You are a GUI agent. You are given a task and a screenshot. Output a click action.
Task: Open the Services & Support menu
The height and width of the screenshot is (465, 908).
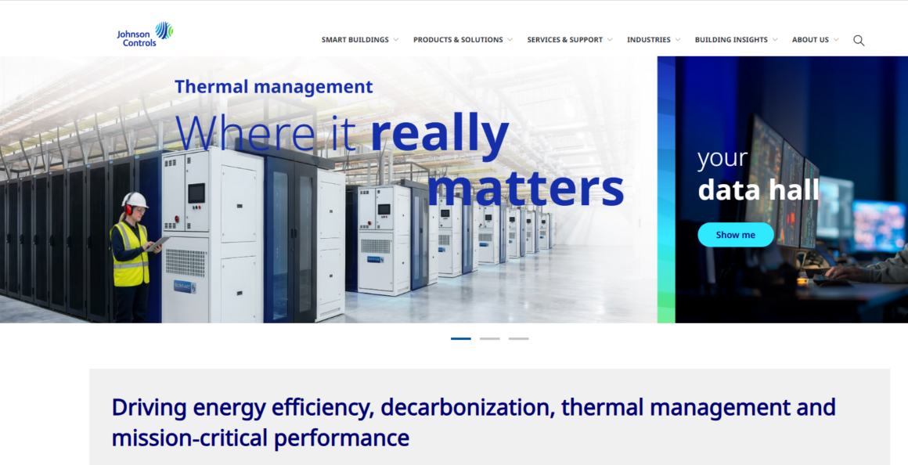(564, 40)
